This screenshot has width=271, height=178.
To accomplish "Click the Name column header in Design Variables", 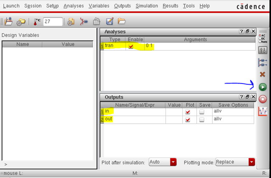I will (22, 44).
